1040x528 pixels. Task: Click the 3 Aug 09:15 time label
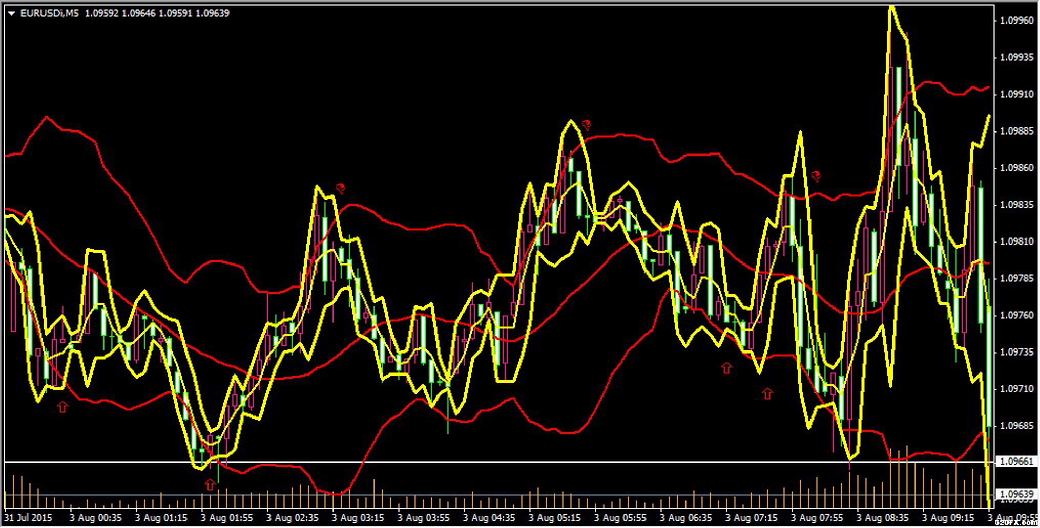(x=948, y=518)
